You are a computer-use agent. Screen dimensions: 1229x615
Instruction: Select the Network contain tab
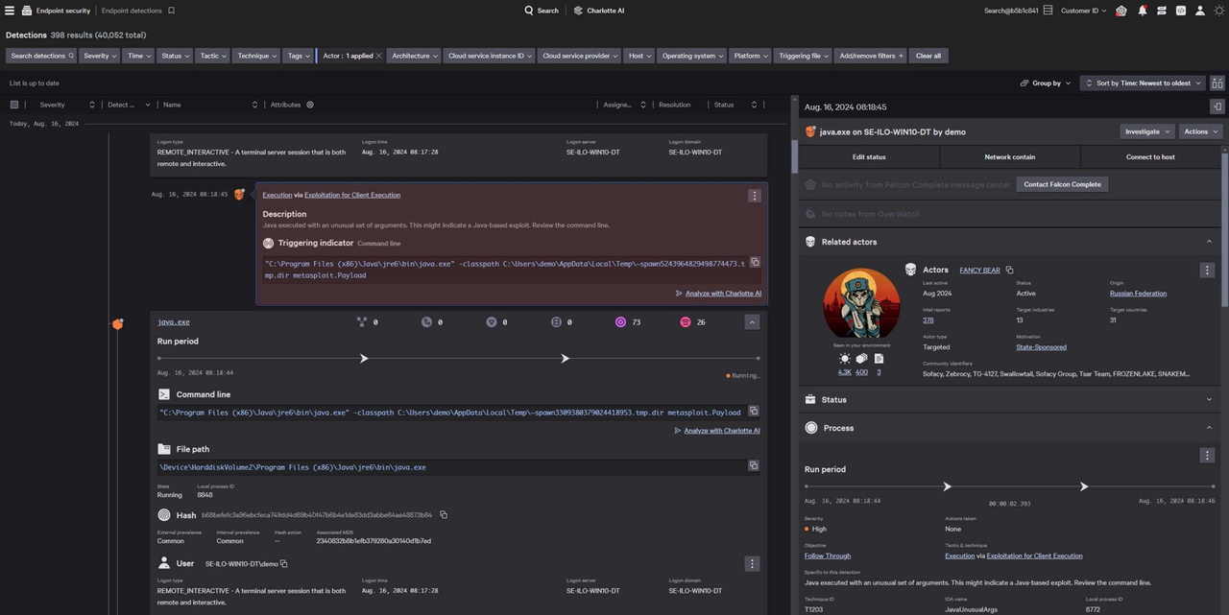[1009, 156]
